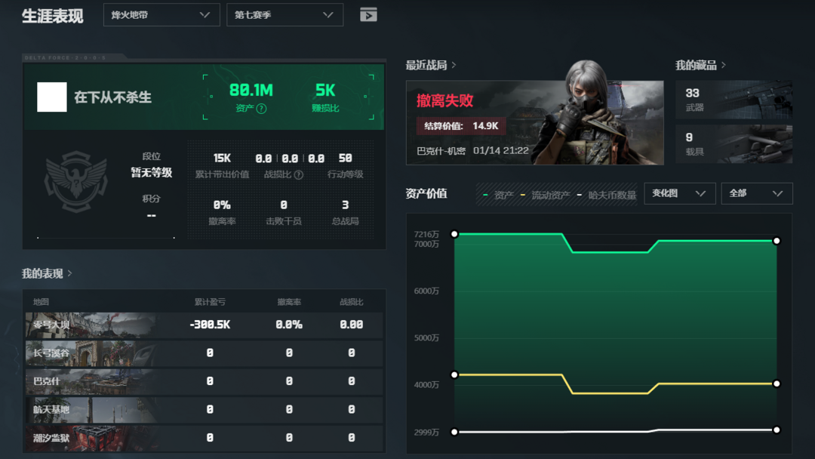The image size is (815, 459).
Task: Open the 载具 collection card showing 9
Action: (733, 144)
